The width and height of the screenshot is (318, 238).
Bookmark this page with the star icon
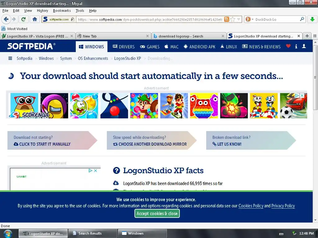(233, 20)
